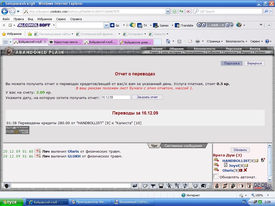Open the info icon next to HANDBOLLIST[9]
This screenshot has height=206, width=275.
(x=256, y=161)
